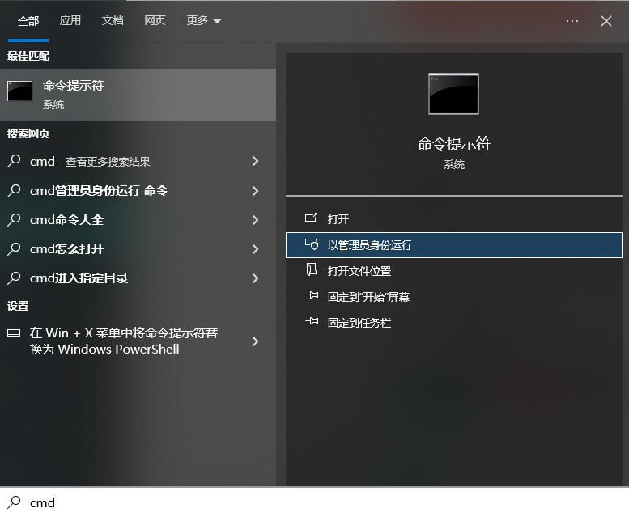Click the 打开 launch icon
This screenshot has width=629, height=517.
click(312, 218)
